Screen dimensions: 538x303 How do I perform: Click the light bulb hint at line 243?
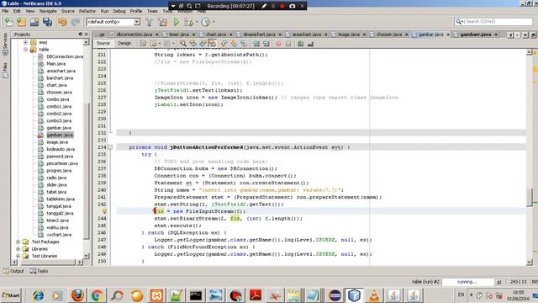click(104, 211)
